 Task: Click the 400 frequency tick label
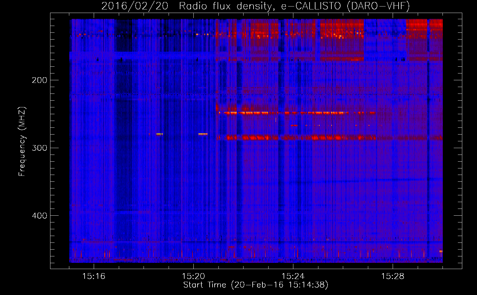coord(40,216)
